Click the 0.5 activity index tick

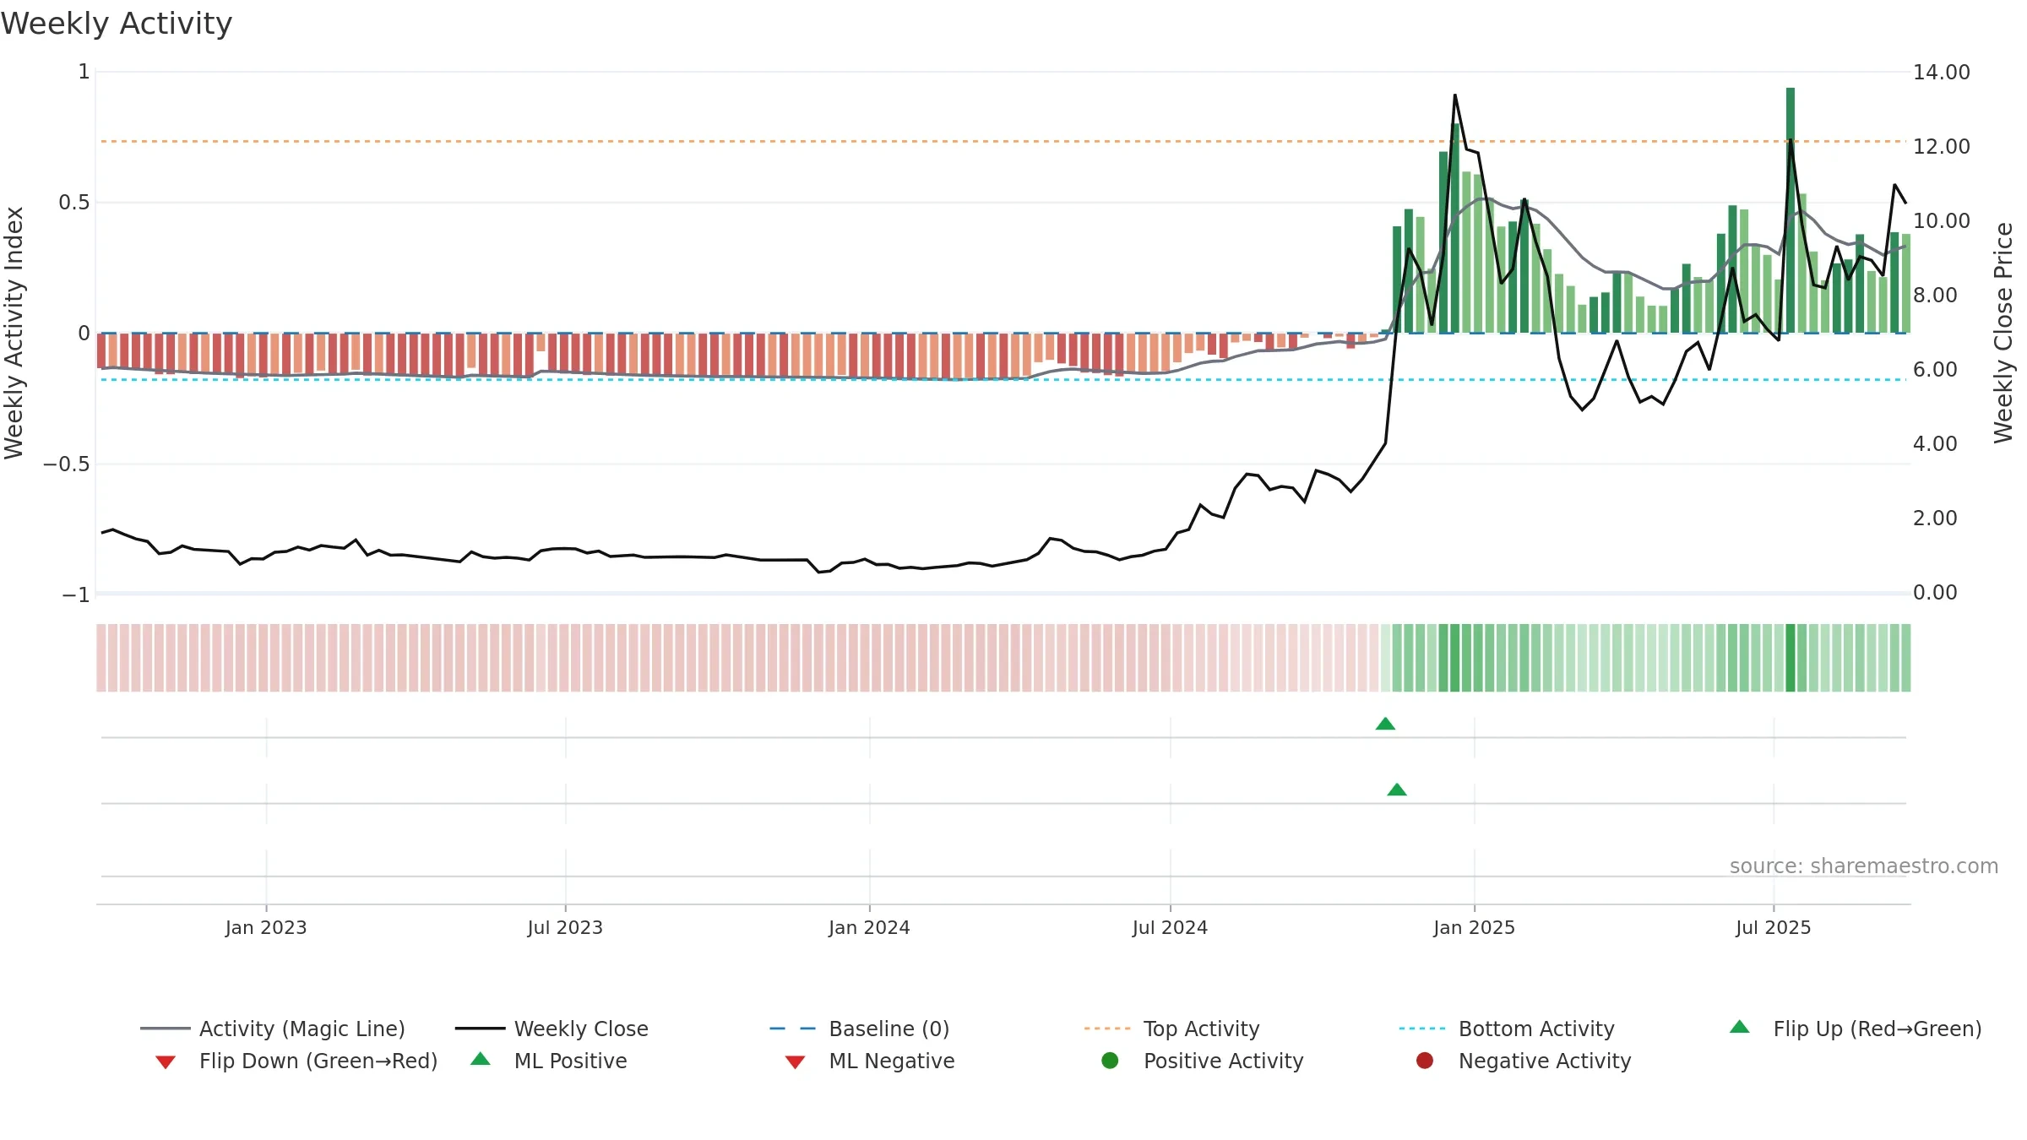73,203
